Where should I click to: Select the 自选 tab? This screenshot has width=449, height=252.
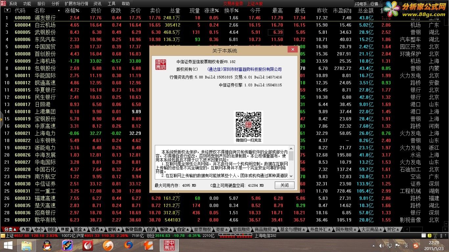click(x=151, y=229)
